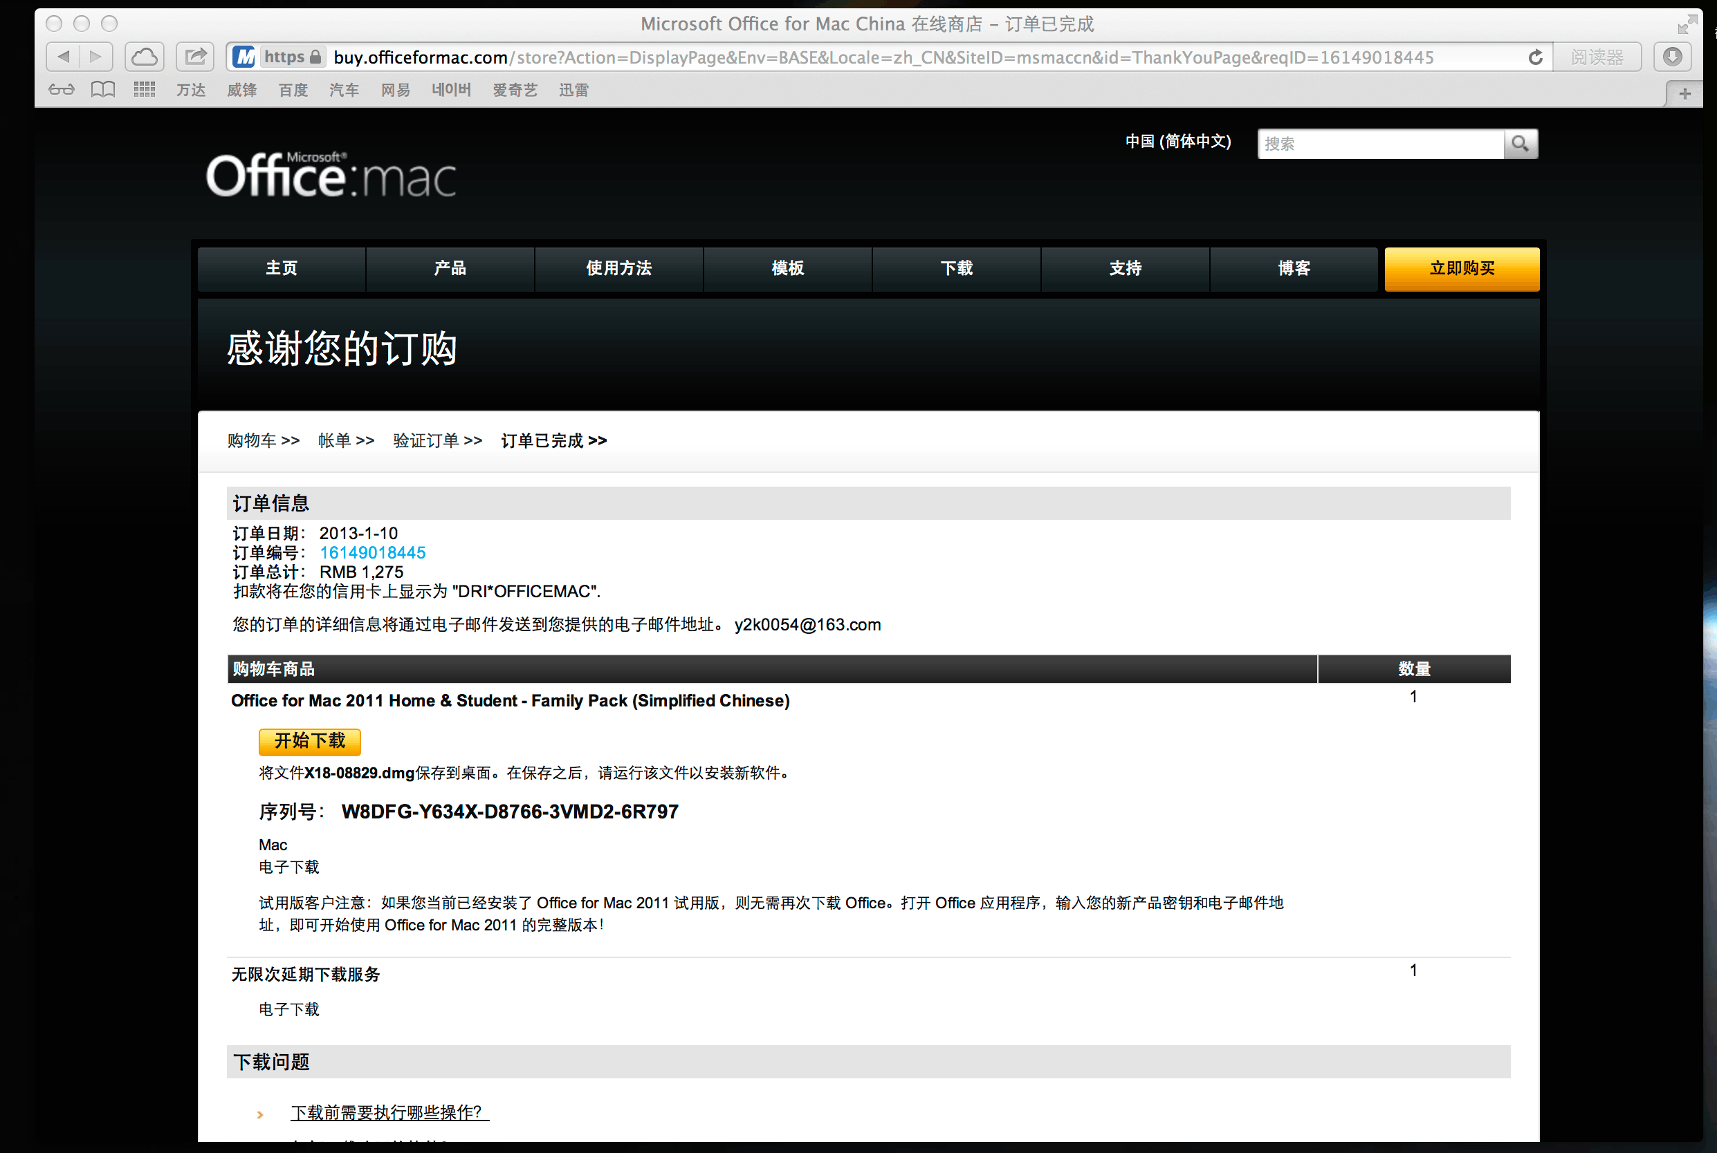Open the 百度 bookmark

point(293,90)
